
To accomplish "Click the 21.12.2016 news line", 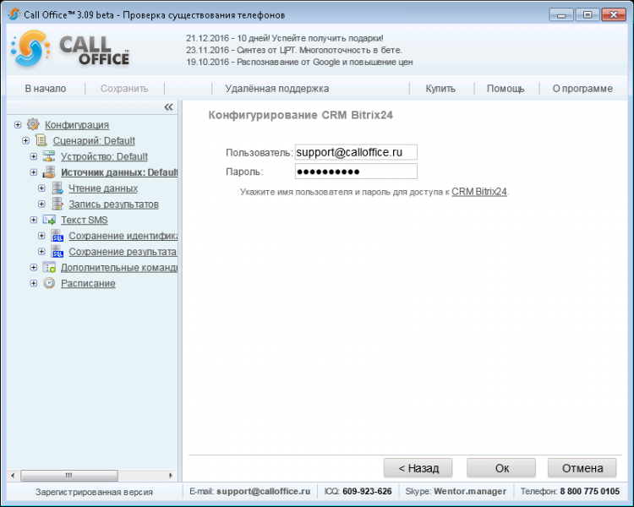I will pyautogui.click(x=285, y=38).
